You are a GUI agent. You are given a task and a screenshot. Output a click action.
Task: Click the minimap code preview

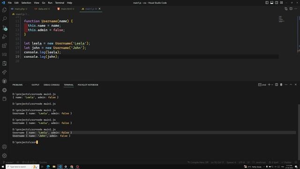click(281, 19)
